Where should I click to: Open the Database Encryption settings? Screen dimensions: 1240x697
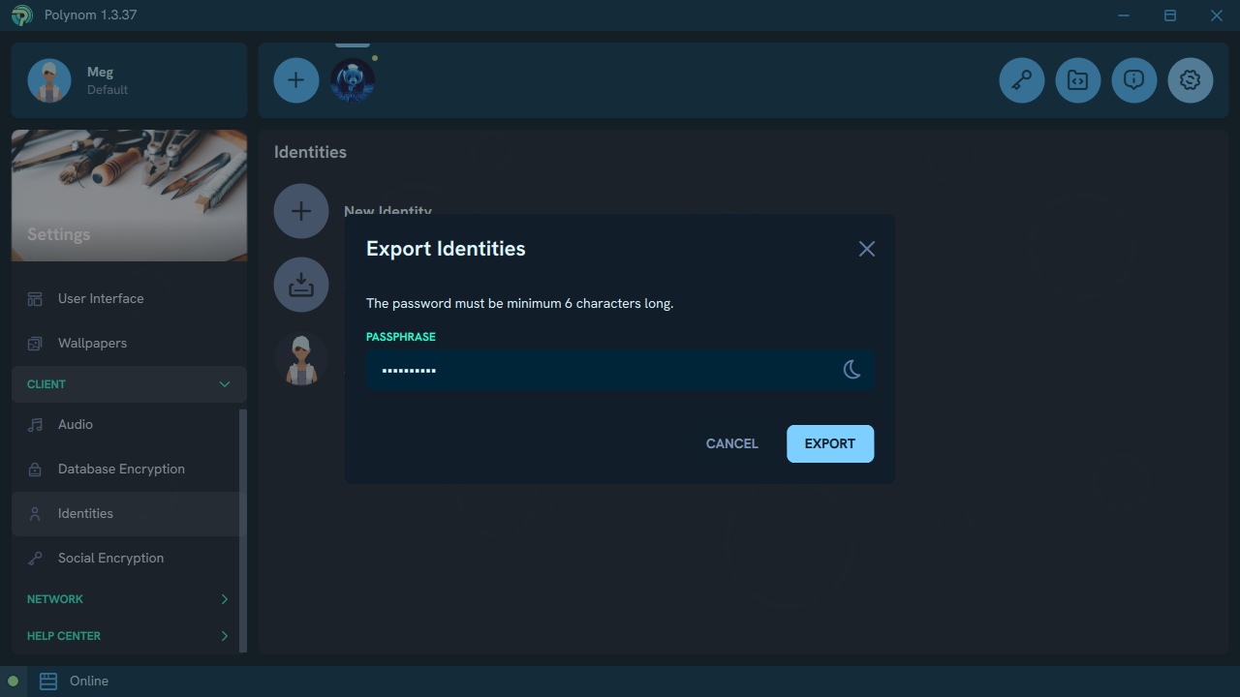(121, 470)
